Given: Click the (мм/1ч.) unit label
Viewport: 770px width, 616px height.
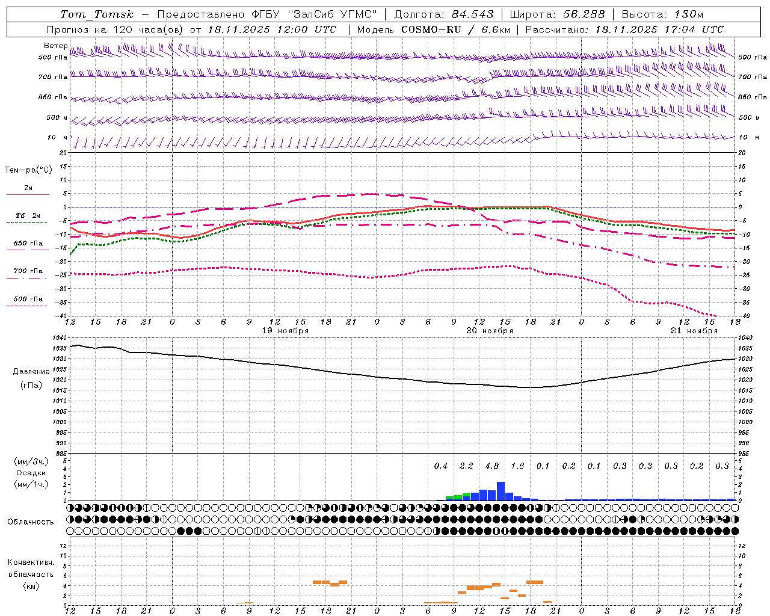Looking at the screenshot, I should point(31,484).
